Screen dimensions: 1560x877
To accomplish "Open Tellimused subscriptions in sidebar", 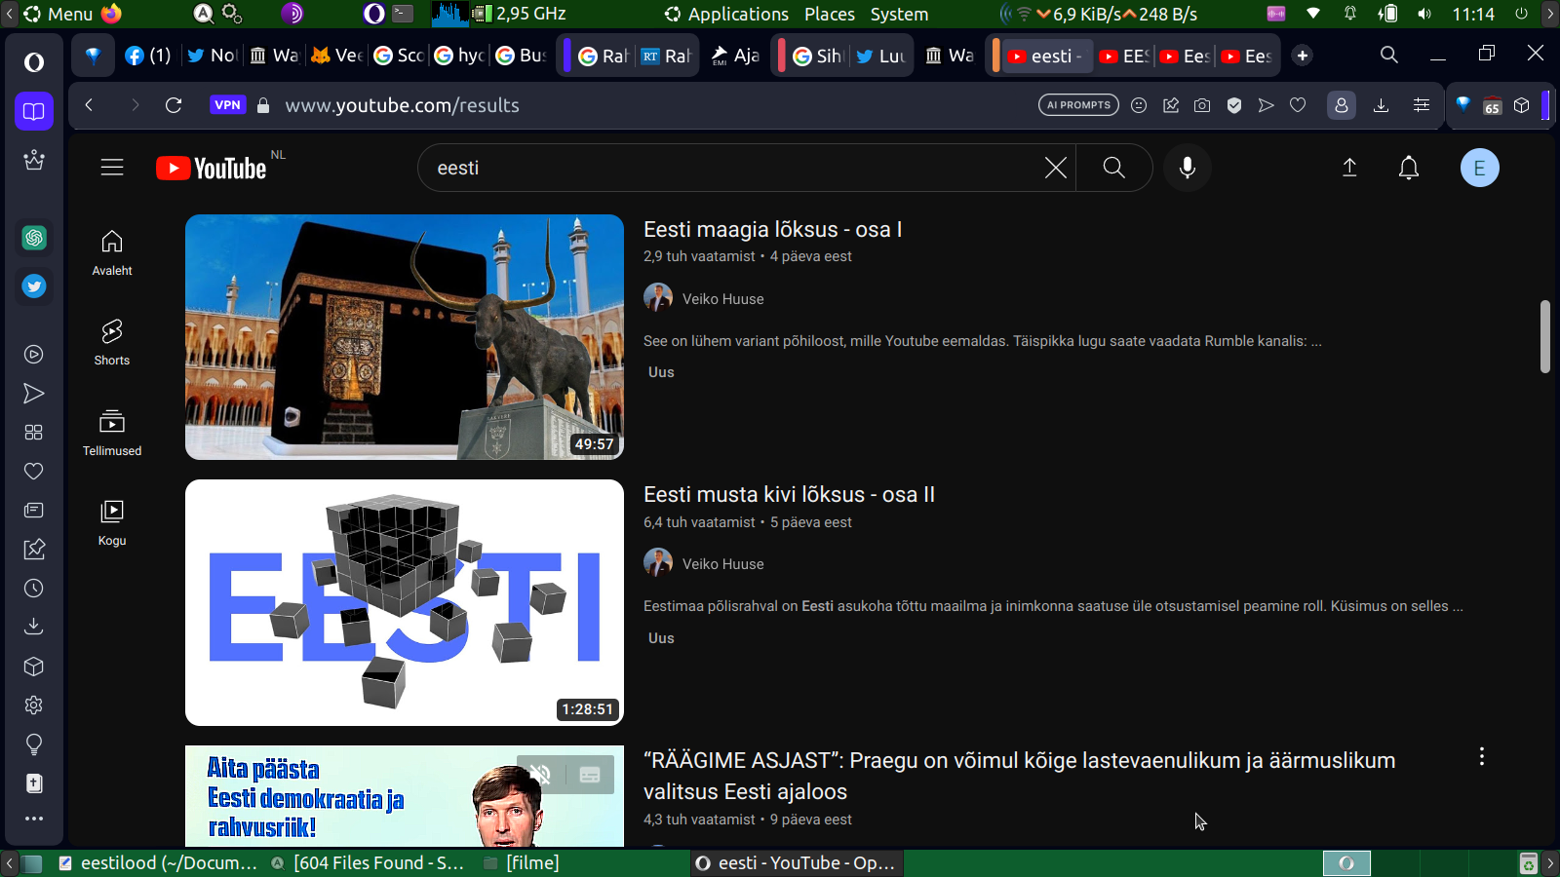I will [x=112, y=433].
